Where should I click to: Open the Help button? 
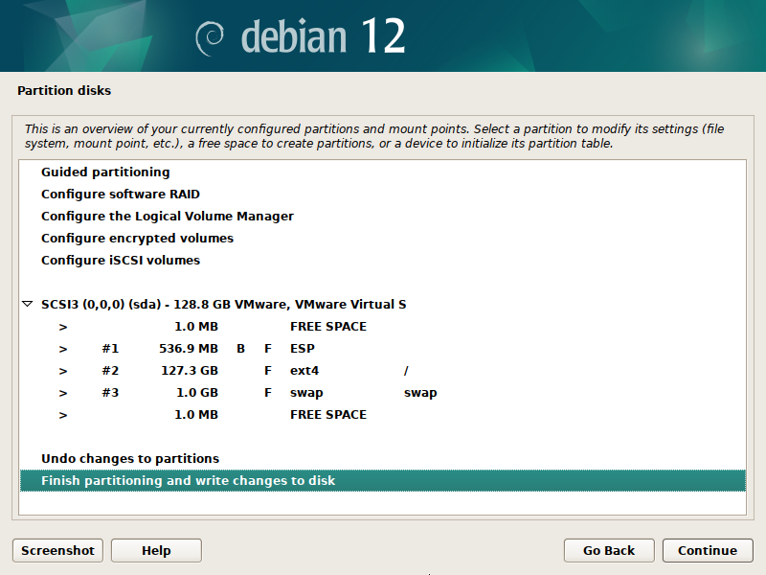point(156,550)
